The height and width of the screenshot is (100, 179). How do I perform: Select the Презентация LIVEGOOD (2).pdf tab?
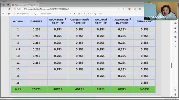coord(25,5)
